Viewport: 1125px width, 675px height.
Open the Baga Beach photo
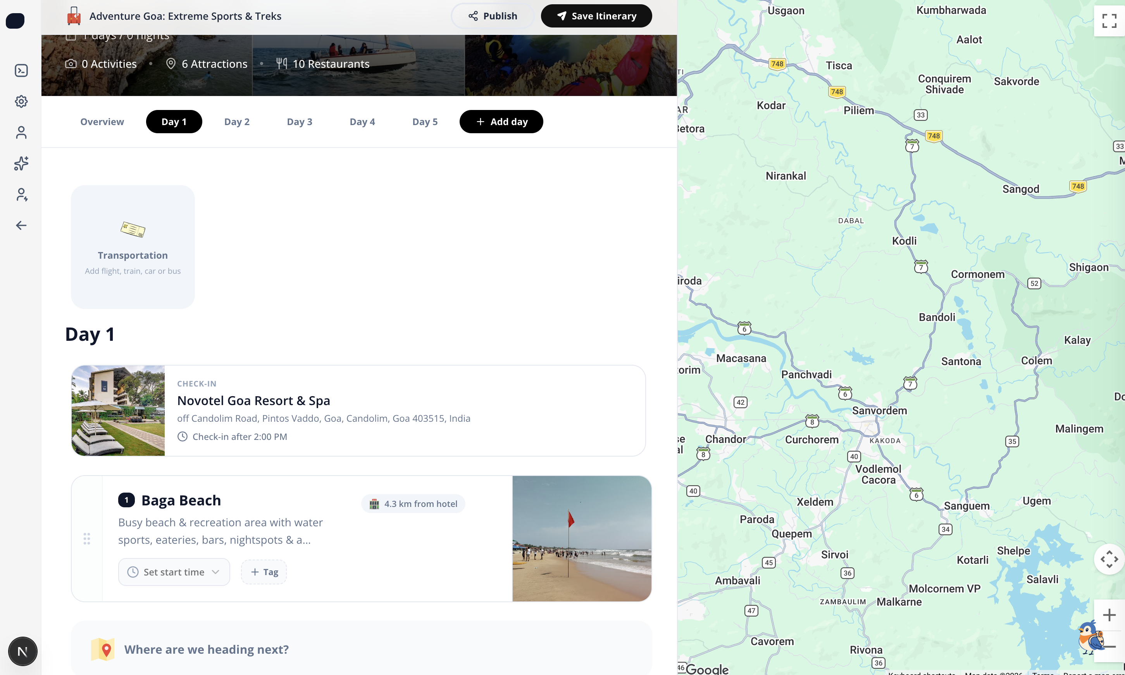(582, 539)
